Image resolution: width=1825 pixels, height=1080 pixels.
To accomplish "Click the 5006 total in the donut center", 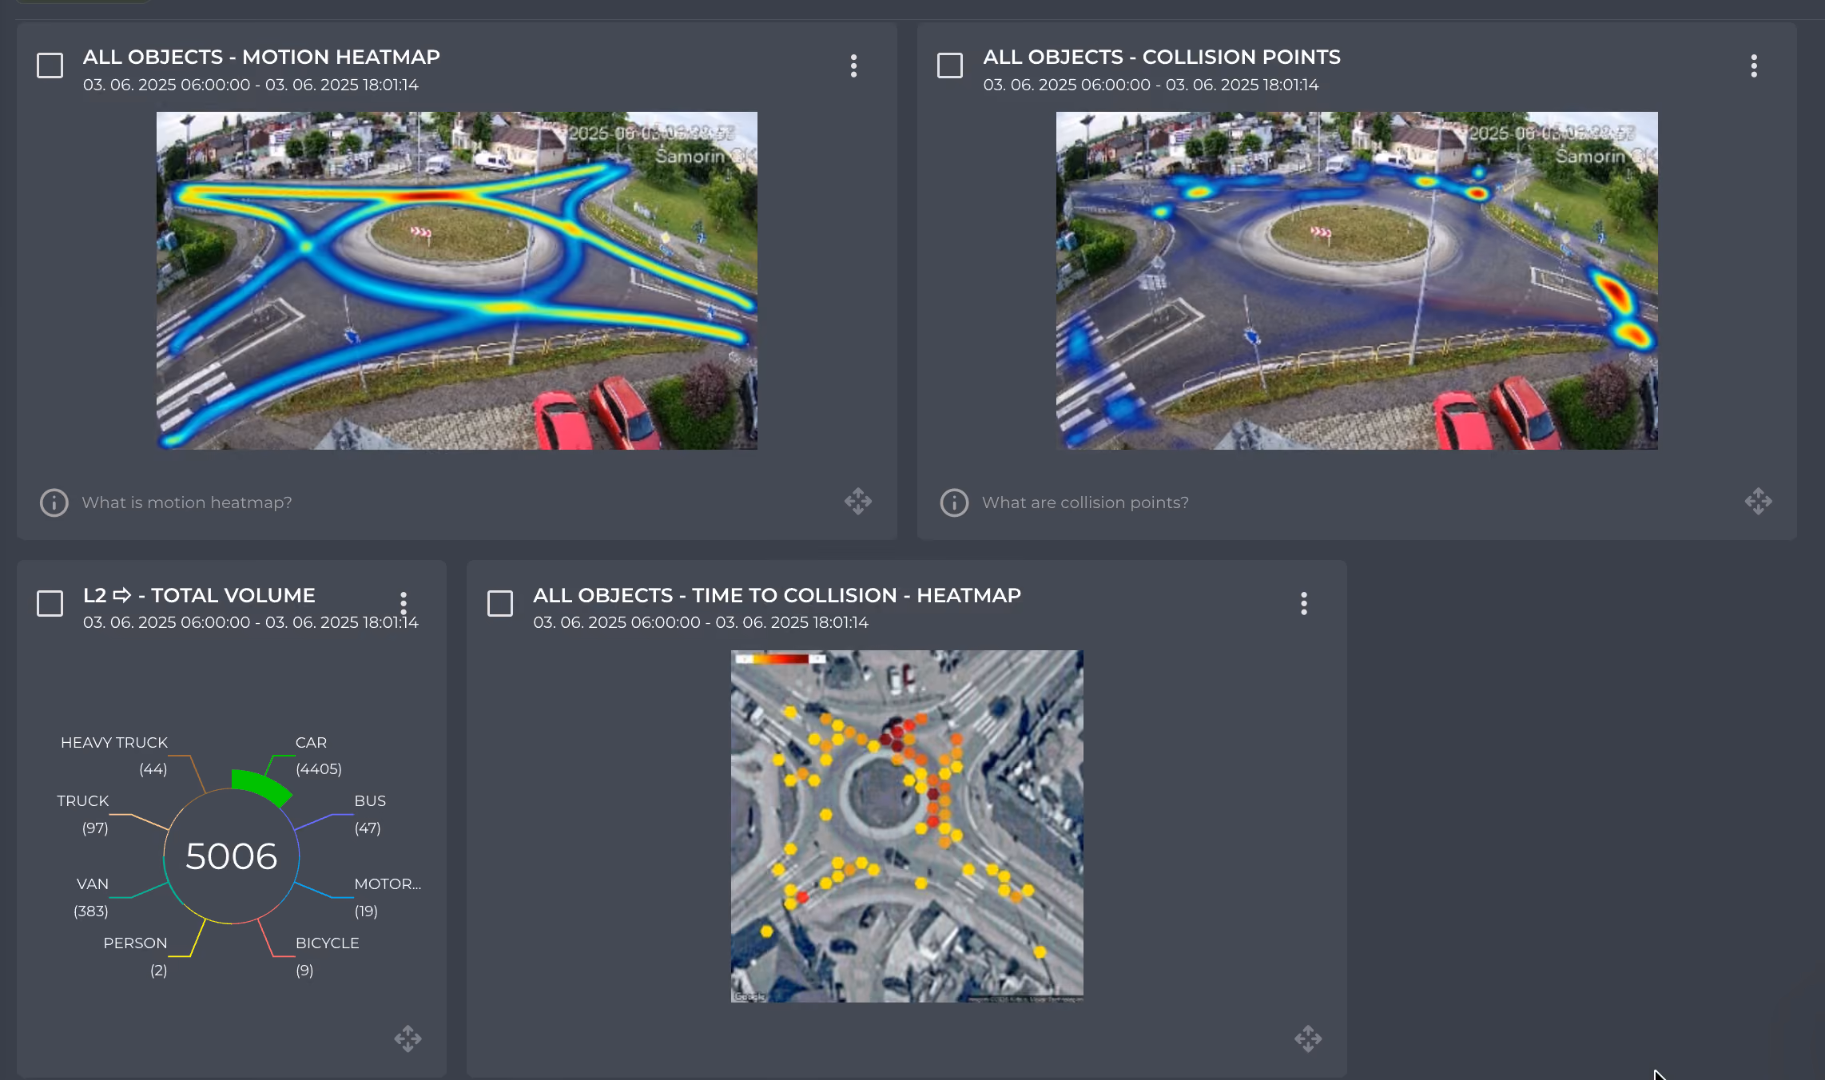I will pyautogui.click(x=232, y=856).
